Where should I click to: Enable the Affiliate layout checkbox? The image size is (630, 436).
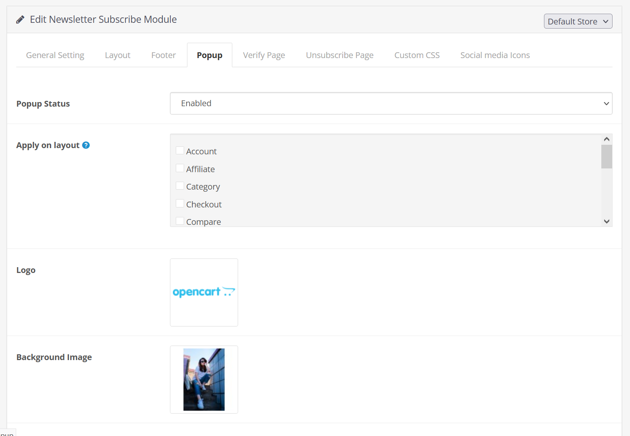(180, 168)
